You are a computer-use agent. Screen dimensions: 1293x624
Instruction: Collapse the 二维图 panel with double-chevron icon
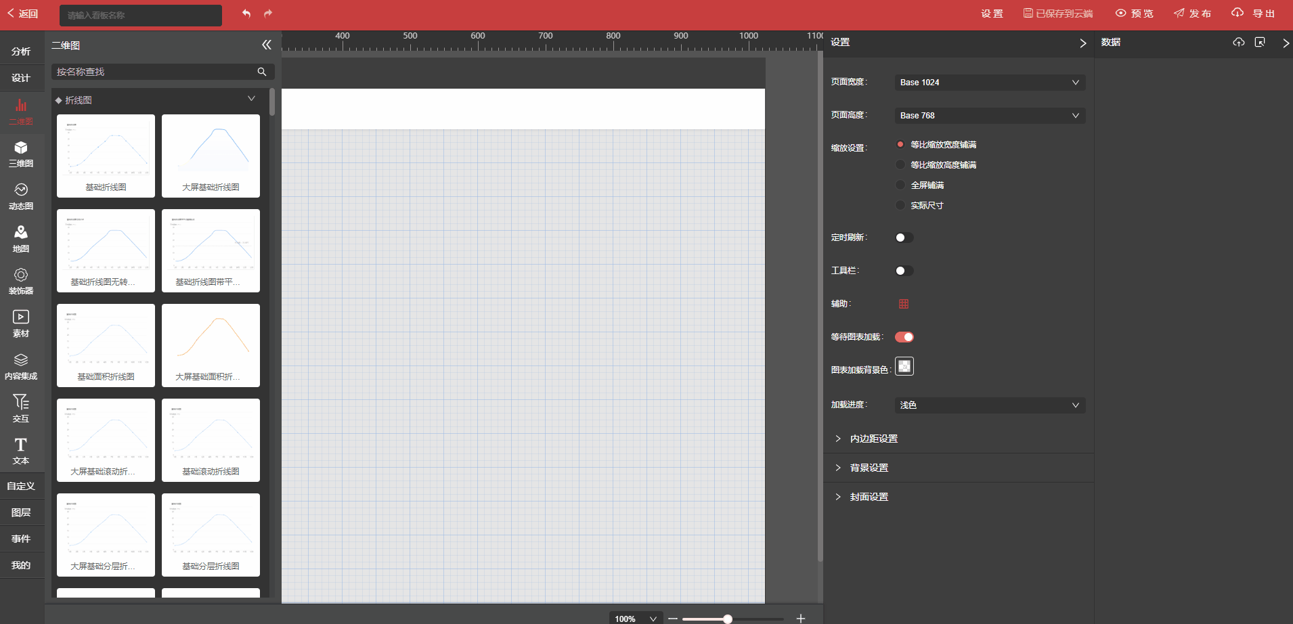[x=266, y=45]
